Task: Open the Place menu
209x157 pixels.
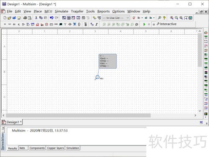Action: [38, 11]
